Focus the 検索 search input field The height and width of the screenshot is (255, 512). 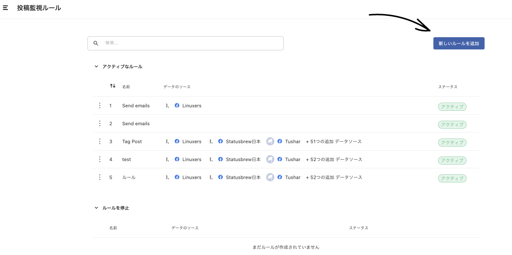(185, 43)
